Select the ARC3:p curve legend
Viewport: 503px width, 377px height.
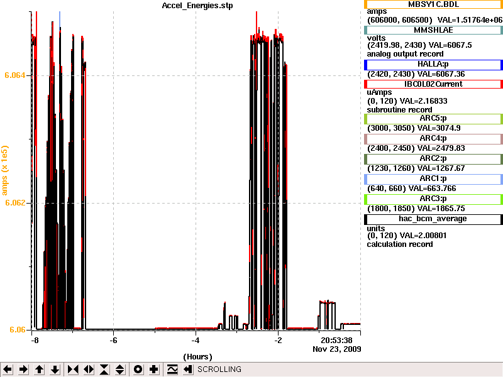[x=433, y=199]
